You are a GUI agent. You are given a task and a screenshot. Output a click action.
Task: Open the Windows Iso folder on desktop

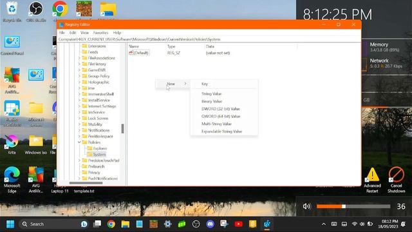(36, 144)
